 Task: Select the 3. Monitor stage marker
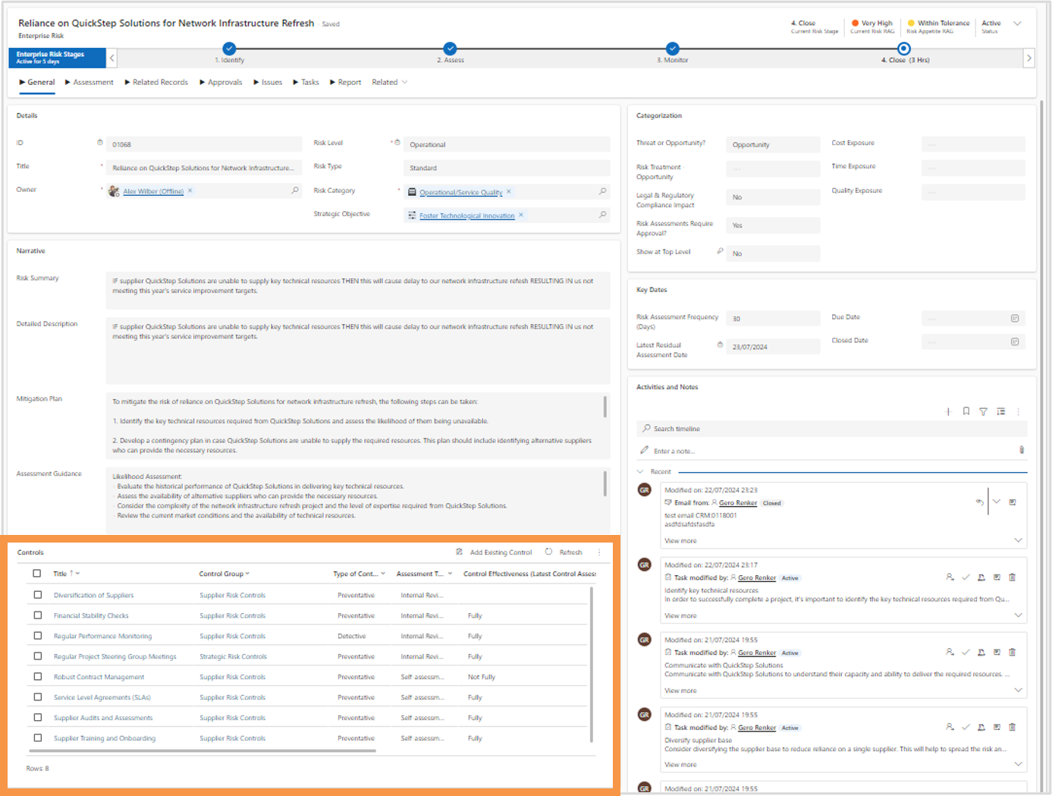(672, 49)
